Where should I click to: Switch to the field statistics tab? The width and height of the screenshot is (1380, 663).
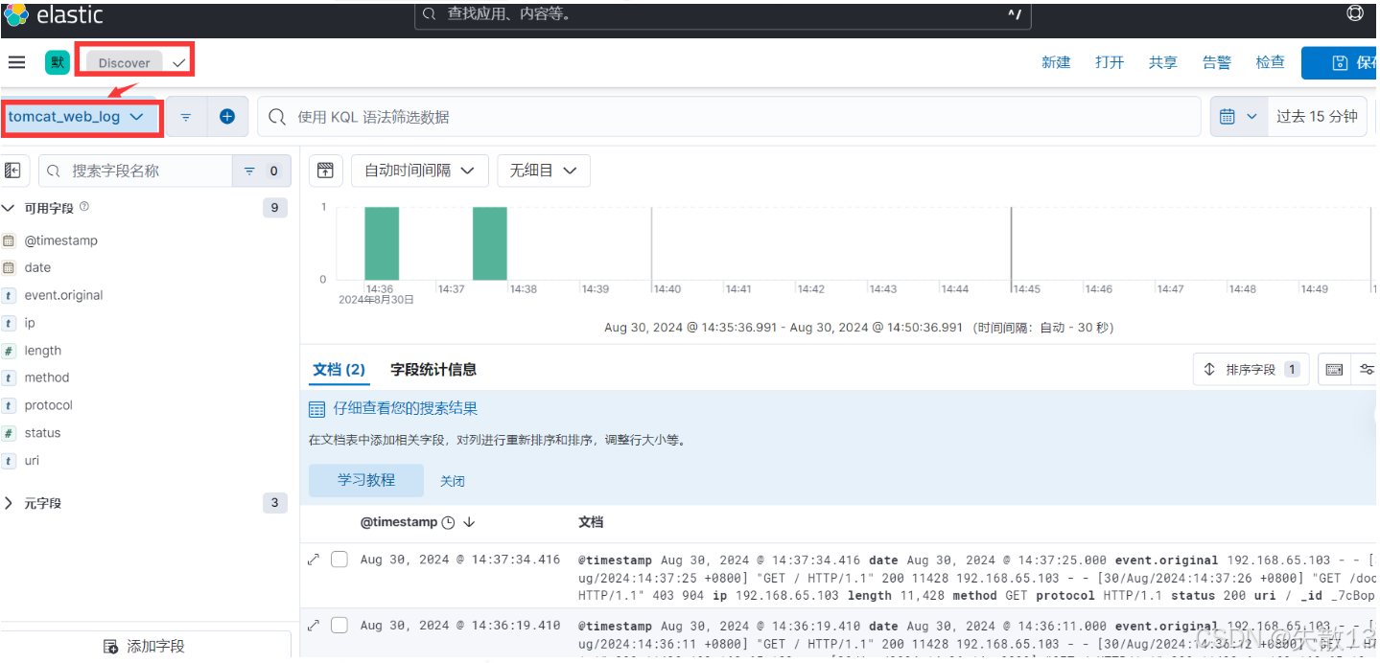click(433, 369)
